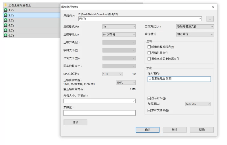This screenshot has width=227, height=145.
Task: Click the 2.7z archive file icon
Action: tap(5, 15)
